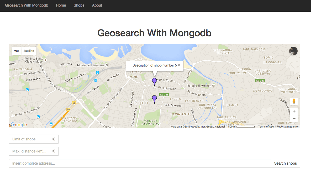Open the About page in navbar
311x183 pixels.
(x=97, y=5)
